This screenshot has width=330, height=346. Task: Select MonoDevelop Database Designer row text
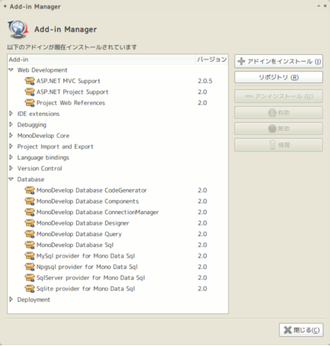[83, 223]
